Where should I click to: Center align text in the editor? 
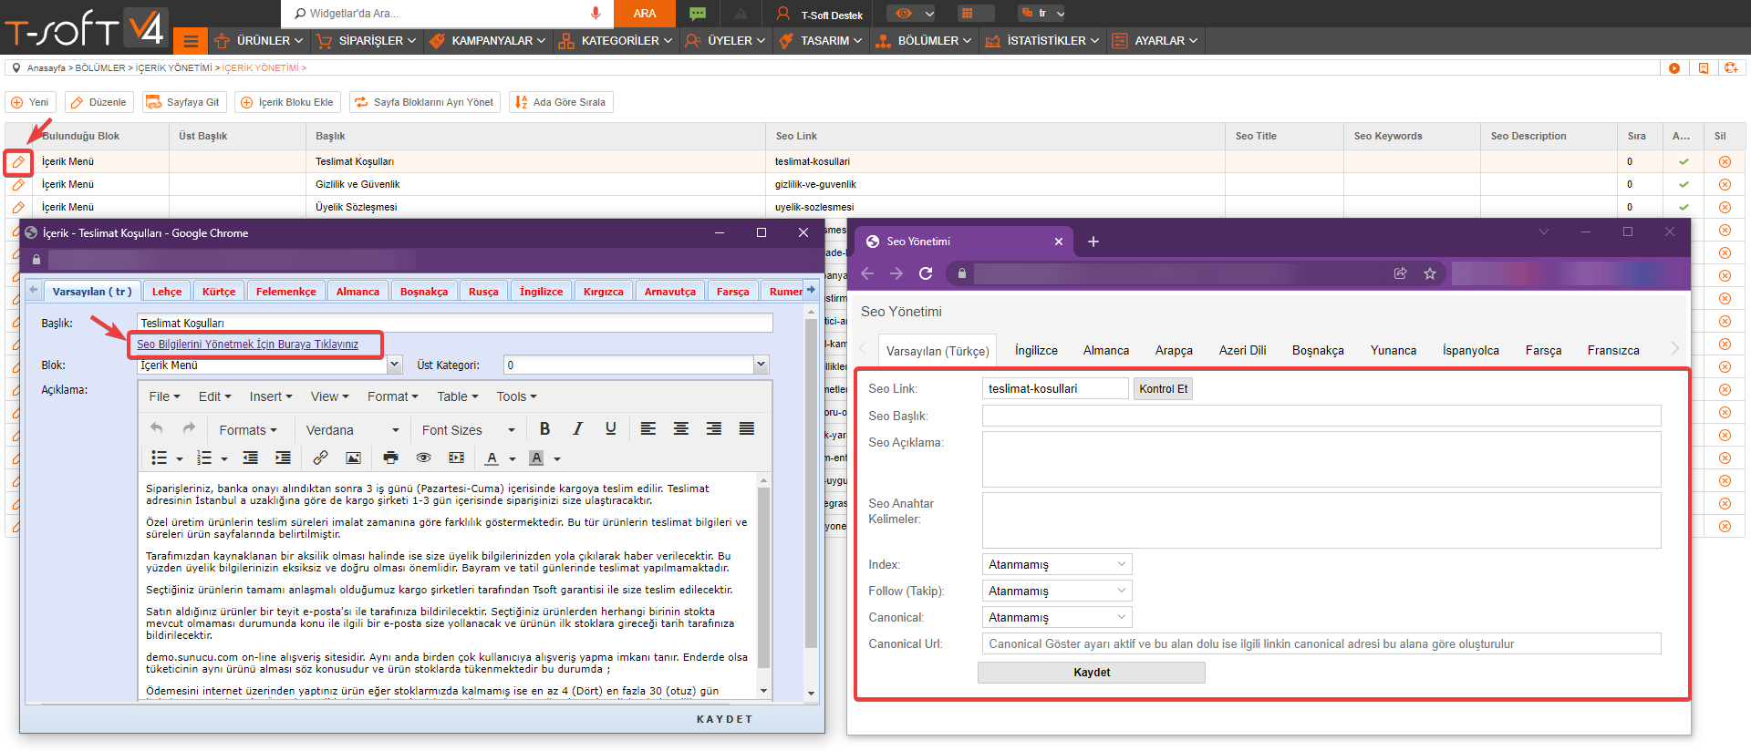pos(681,428)
